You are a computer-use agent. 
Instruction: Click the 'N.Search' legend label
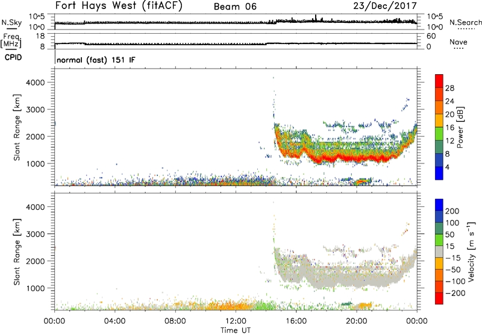coord(465,22)
